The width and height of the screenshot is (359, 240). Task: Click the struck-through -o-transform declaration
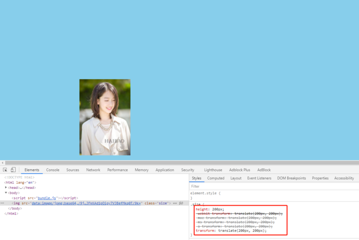(234, 226)
